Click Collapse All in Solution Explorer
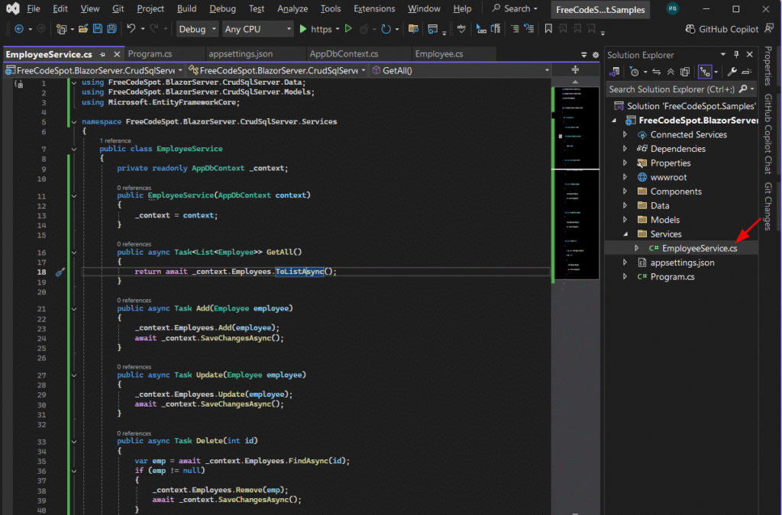Viewport: 782px width, 515px height. pos(671,72)
